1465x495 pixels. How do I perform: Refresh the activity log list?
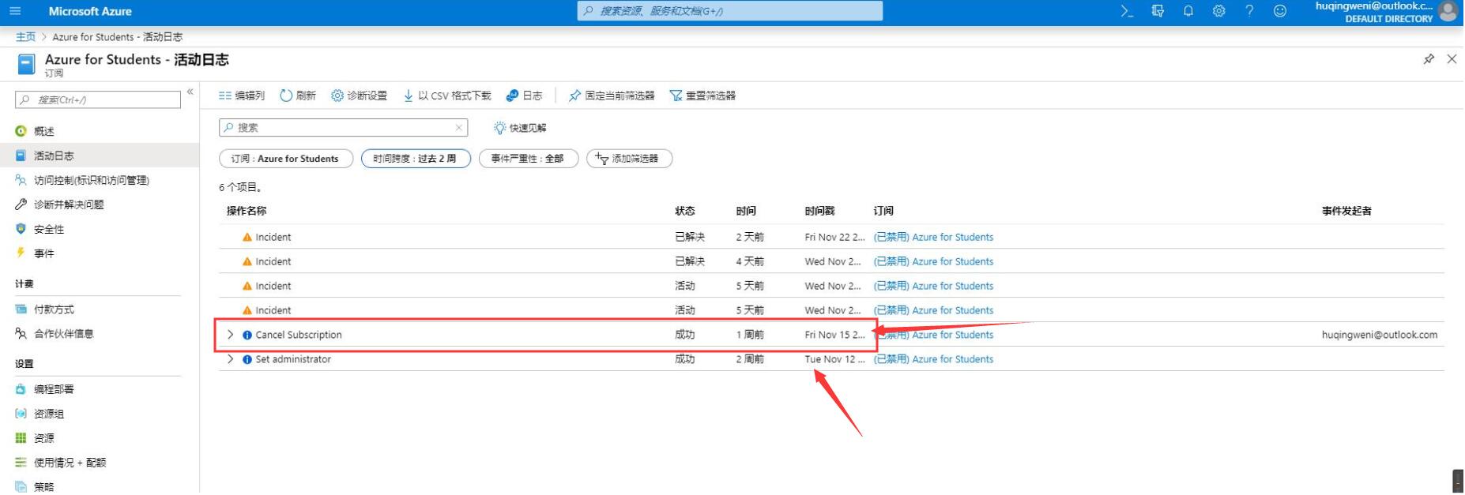[x=298, y=96]
